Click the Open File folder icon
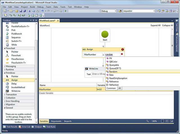Screen dimensions: 180x134 pyautogui.click(x=17, y=11)
